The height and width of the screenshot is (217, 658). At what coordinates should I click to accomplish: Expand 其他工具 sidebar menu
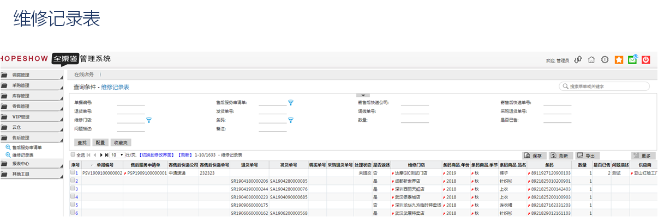pyautogui.click(x=31, y=174)
